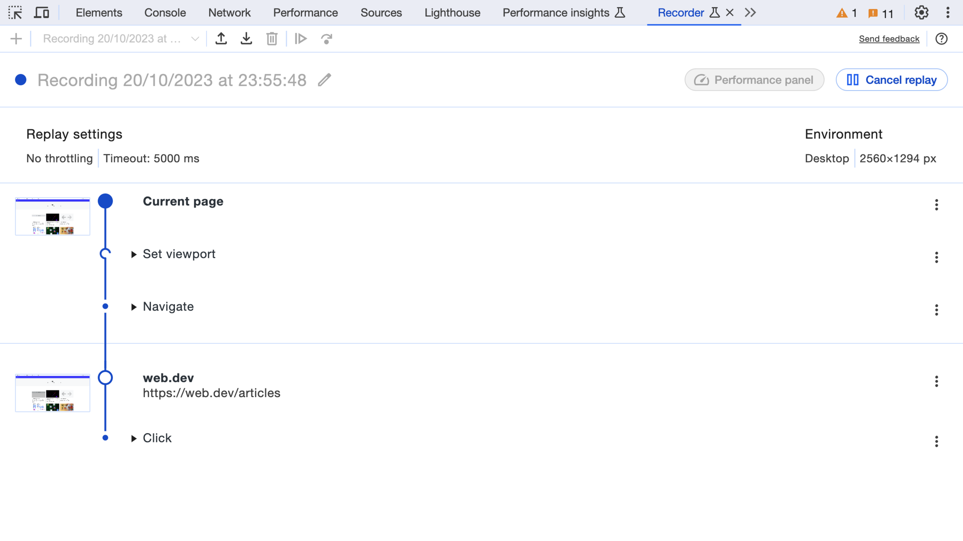This screenshot has height=541, width=963.
Task: Toggle the device toolbar icon
Action: (41, 13)
